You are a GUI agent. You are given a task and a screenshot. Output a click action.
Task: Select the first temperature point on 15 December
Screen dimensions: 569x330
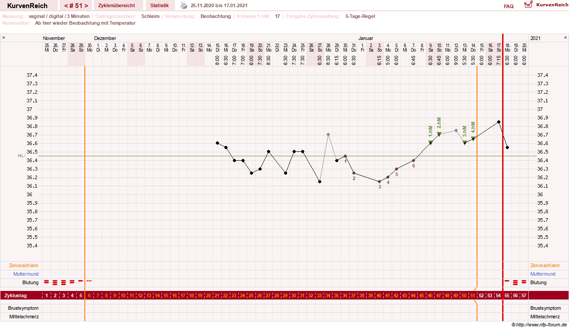click(217, 143)
